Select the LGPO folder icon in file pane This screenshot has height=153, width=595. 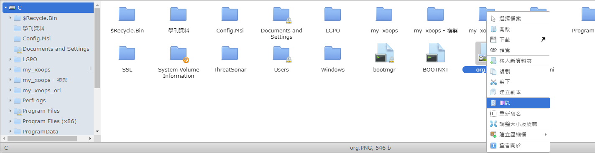[333, 15]
